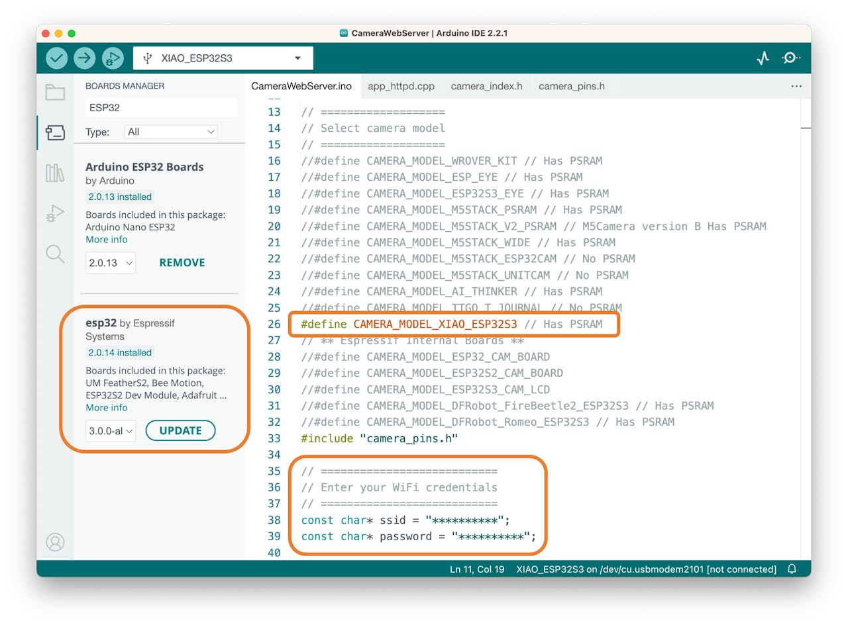This screenshot has width=848, height=625.
Task: Click the ESP32 boards search field
Action: [161, 107]
